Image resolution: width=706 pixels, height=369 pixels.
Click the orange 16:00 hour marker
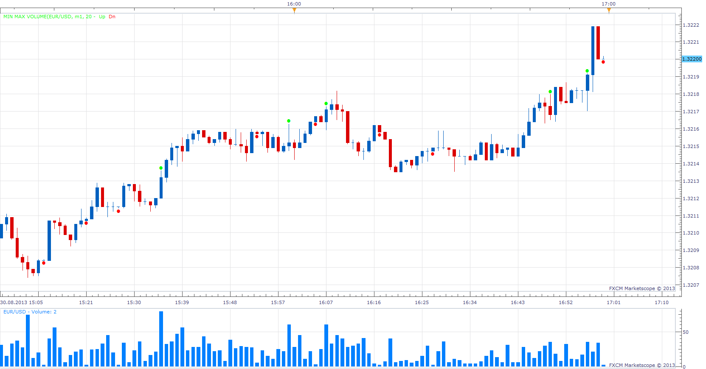tap(294, 10)
